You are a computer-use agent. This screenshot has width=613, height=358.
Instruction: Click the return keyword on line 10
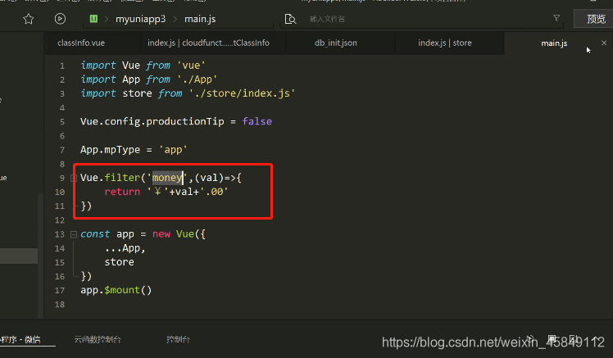122,192
